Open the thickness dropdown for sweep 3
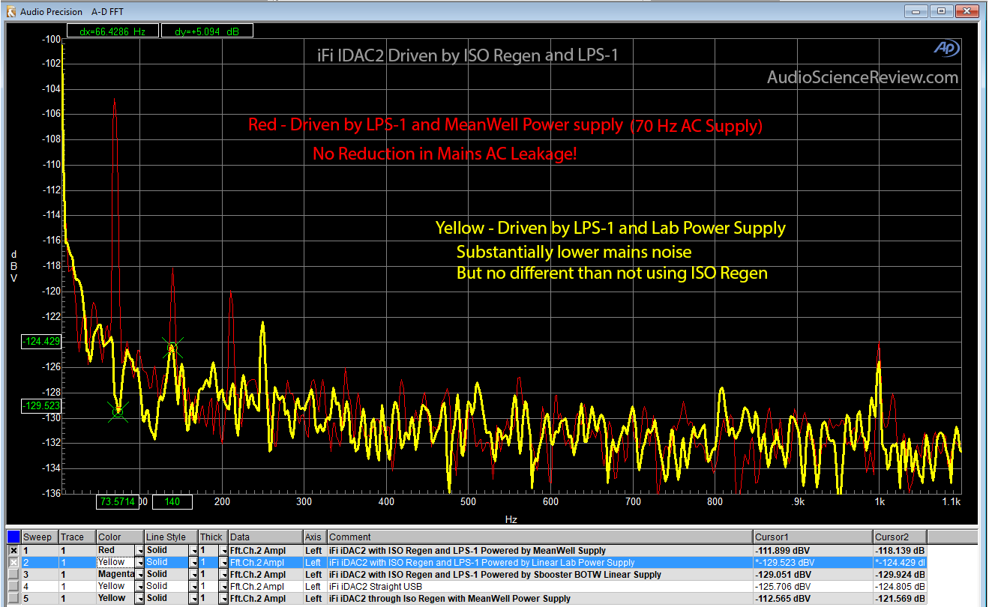The image size is (989, 607). coord(223,574)
